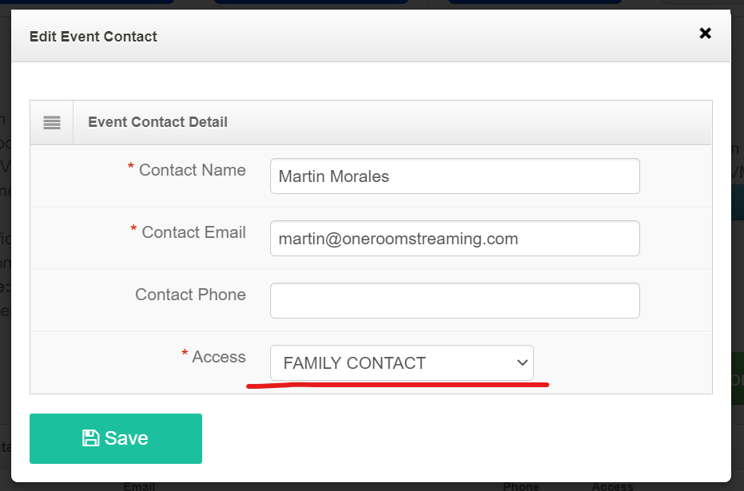Click the Email column header below the dialog

tap(139, 485)
